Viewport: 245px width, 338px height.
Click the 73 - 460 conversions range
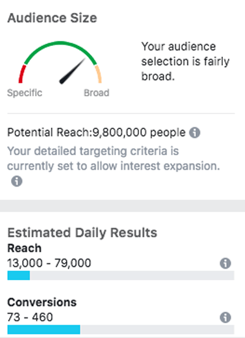click(x=30, y=317)
